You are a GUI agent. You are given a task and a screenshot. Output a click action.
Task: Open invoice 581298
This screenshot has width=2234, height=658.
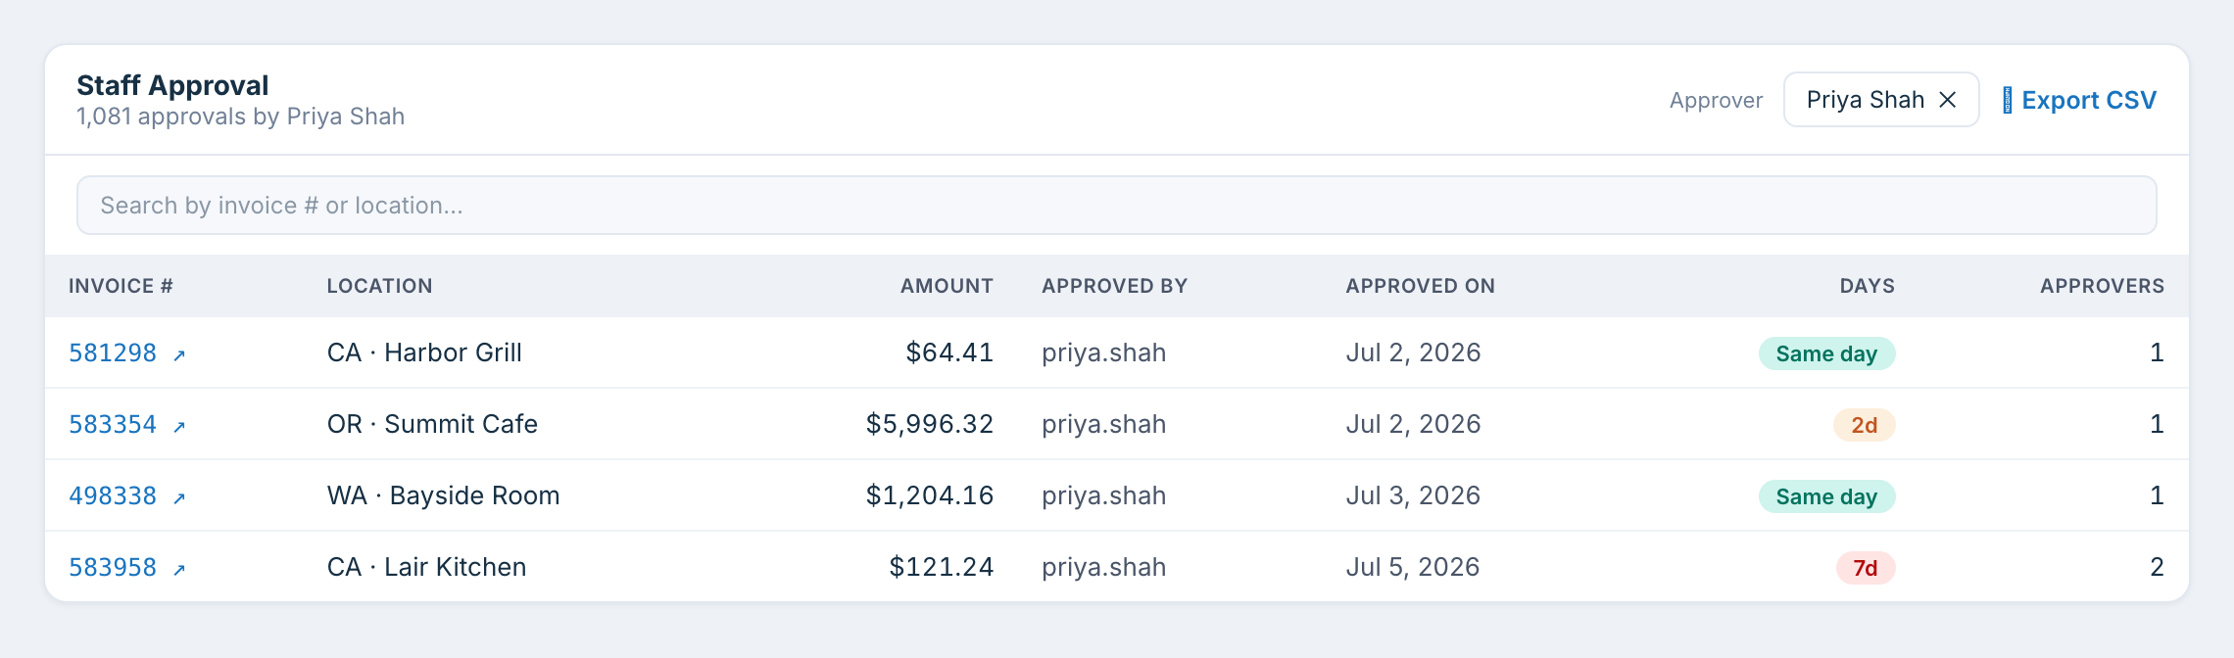(113, 352)
